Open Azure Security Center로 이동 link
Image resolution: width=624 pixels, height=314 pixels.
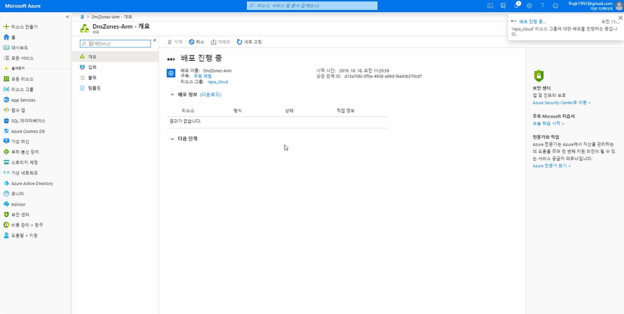561,103
